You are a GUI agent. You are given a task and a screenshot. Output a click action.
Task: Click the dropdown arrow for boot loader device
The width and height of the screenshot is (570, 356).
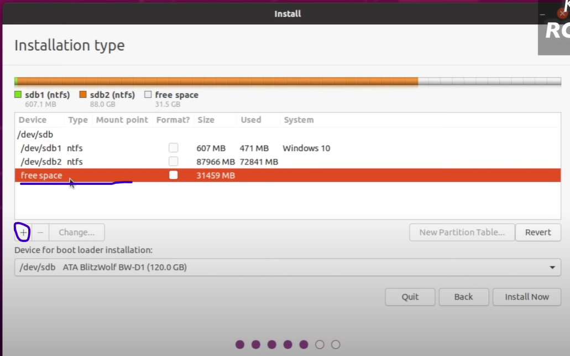[552, 267]
